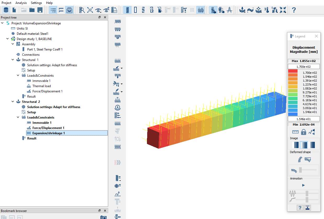Image resolution: width=324 pixels, height=219 pixels.
Task: Click the magnifier zoom icon in toolbar
Action: tap(82, 10)
